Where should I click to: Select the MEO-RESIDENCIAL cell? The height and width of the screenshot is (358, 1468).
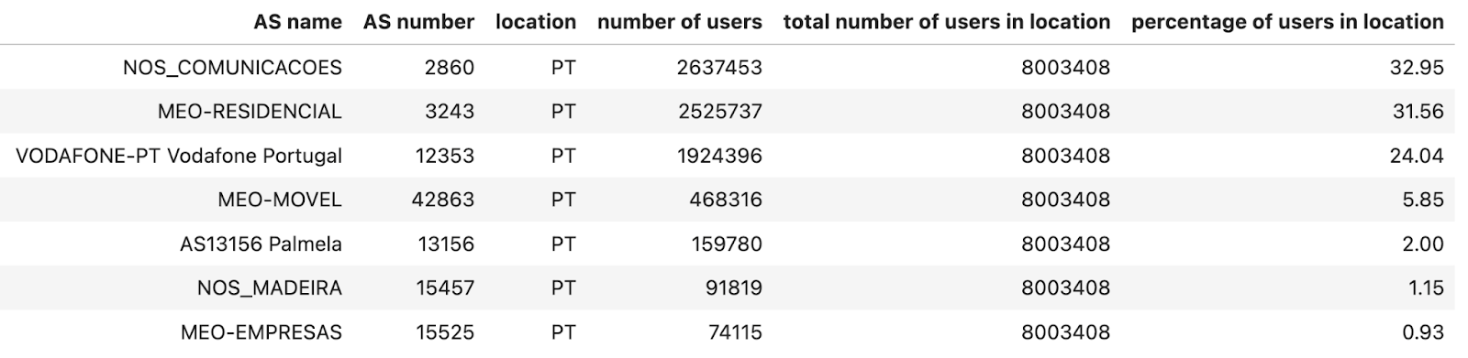coord(250,112)
